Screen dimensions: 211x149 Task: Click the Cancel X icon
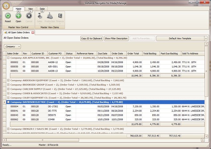tap(29, 16)
